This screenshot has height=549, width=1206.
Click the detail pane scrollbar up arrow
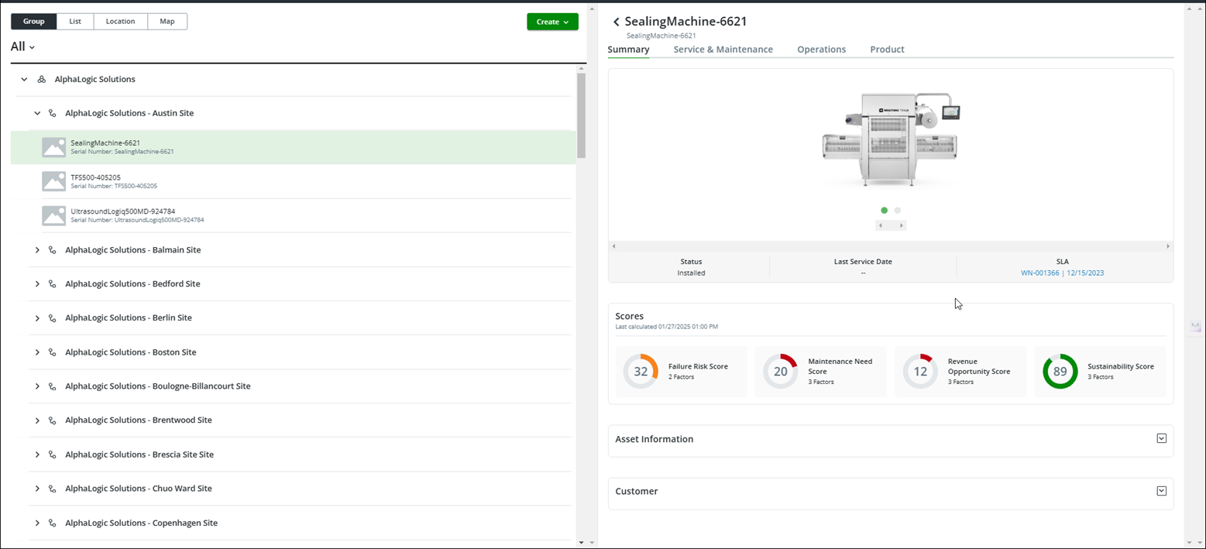pos(1189,9)
